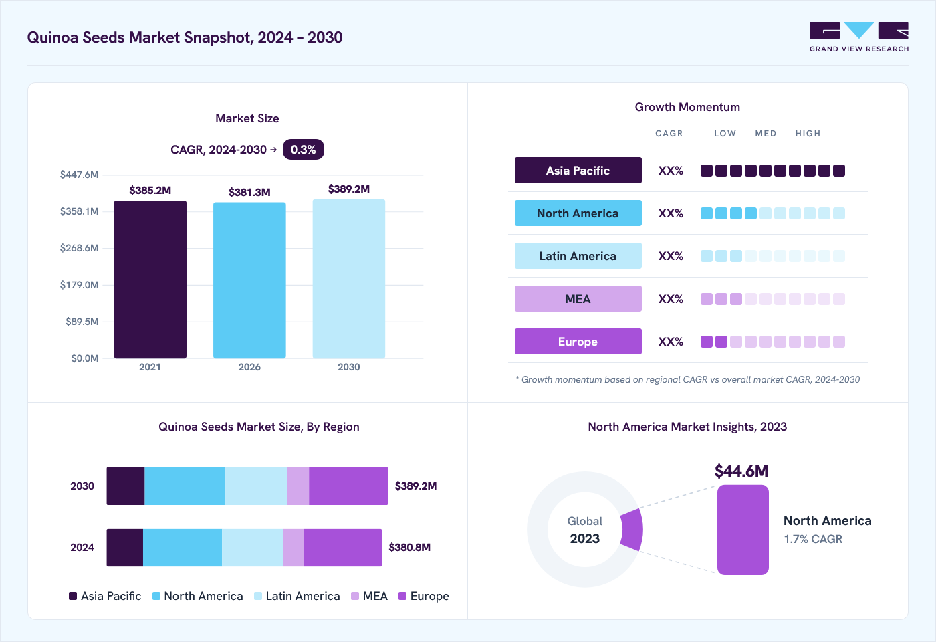Click the "$381.3M" value label
Viewport: 936px width, 642px height.
249,193
